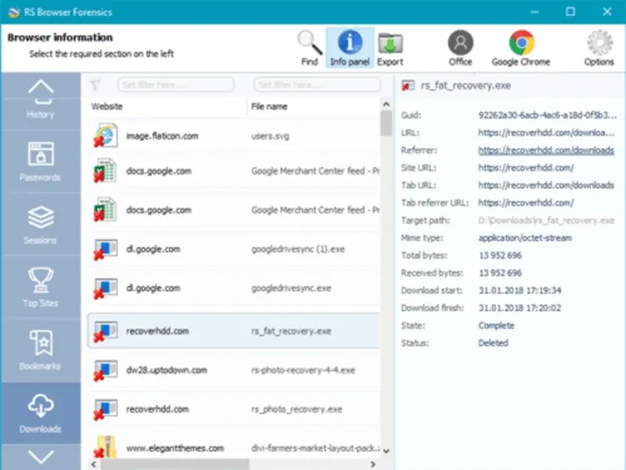The height and width of the screenshot is (470, 626).
Task: Click the Guid value in info panel
Action: (x=547, y=115)
